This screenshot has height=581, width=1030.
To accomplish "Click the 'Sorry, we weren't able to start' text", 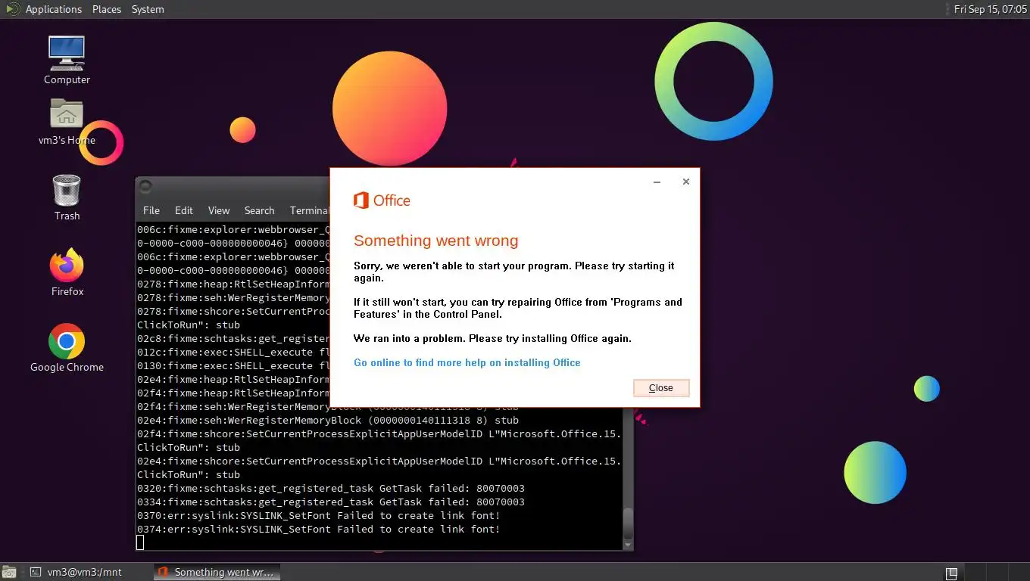I will click(514, 272).
